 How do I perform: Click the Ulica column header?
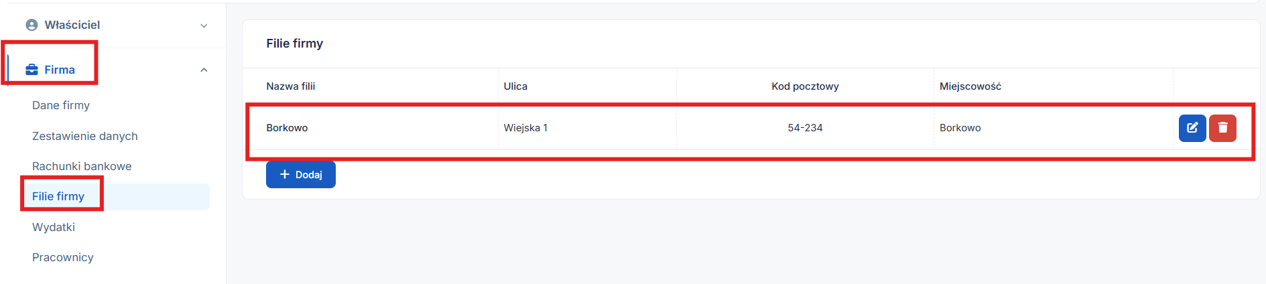pos(515,86)
